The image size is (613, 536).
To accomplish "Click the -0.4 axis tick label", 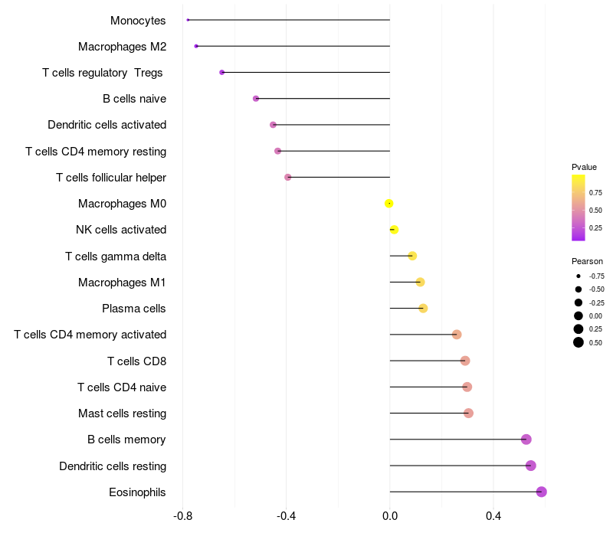I will tap(286, 516).
